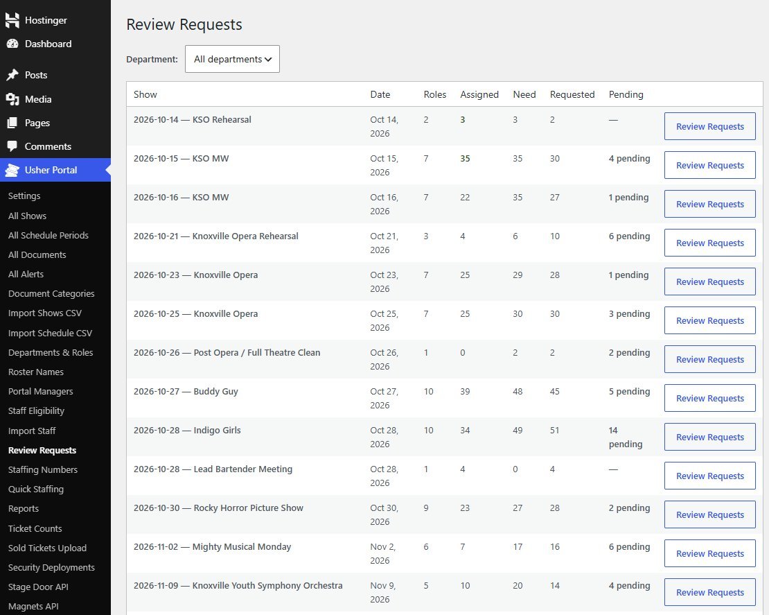Review requests for Knoxville Opera Rehearsal
769x615 pixels.
pyautogui.click(x=709, y=243)
